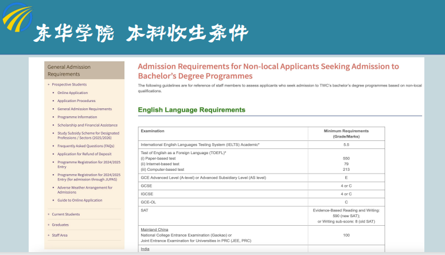The height and width of the screenshot is (255, 445).
Task: Open the Application Procedures link
Action: (76, 101)
